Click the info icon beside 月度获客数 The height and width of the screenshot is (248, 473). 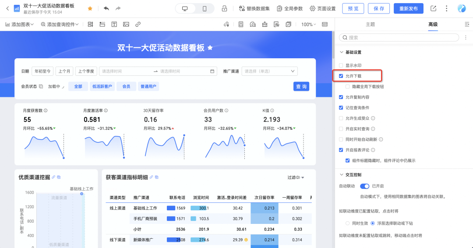[x=46, y=110]
